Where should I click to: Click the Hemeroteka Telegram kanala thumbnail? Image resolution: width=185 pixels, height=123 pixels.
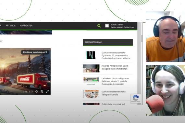point(91,94)
